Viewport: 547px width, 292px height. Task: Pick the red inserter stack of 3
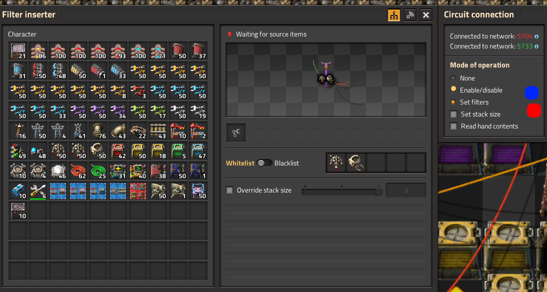[x=138, y=91]
